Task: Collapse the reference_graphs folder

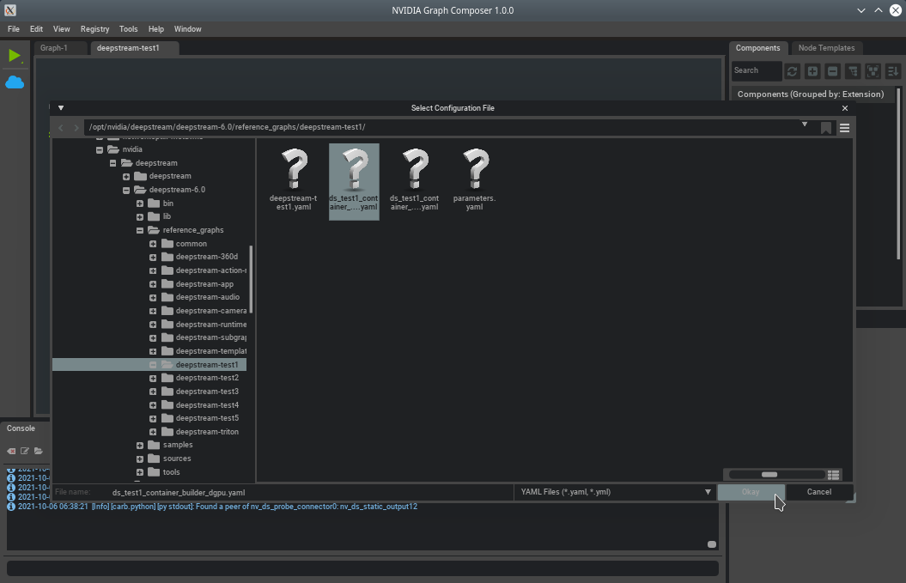Action: (140, 230)
